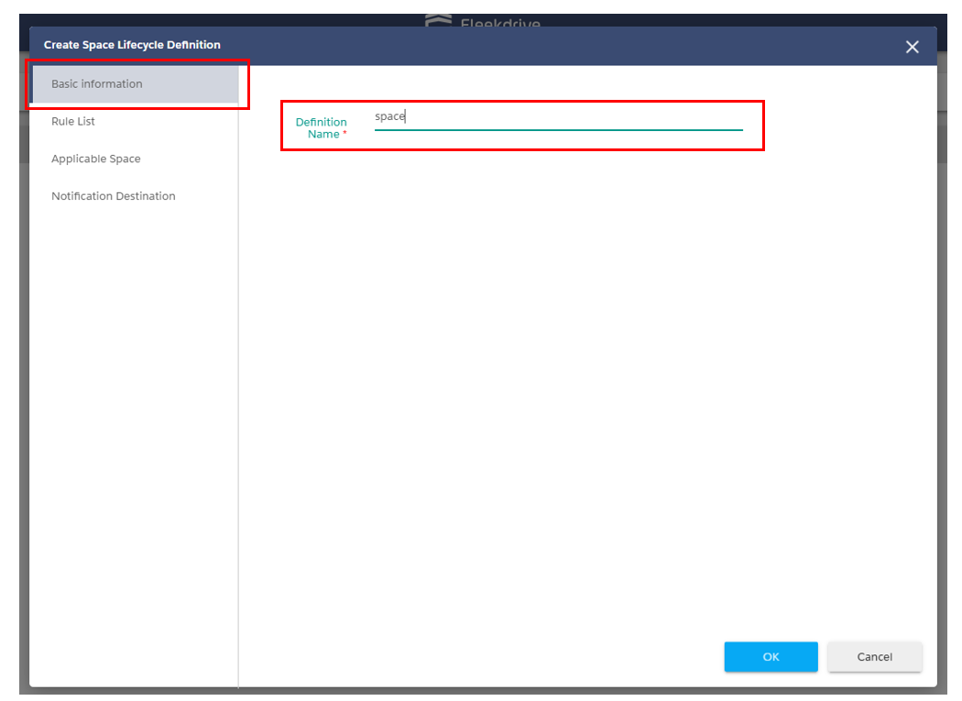Click the teal underline of the name field
Screen dimensions: 962x701
pyautogui.click(x=559, y=130)
